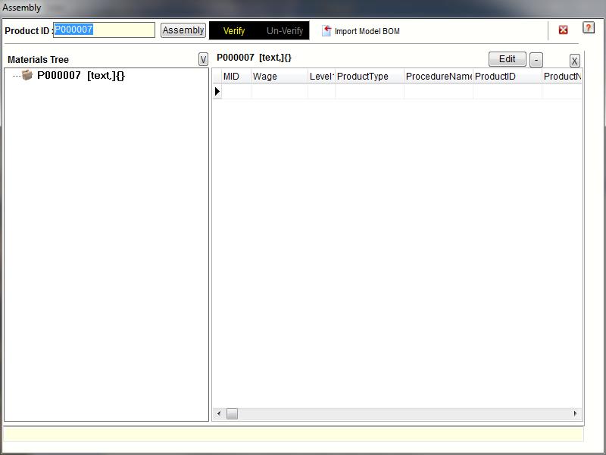Click the P000007 [text,]{} grid heading
The image size is (606, 455).
[254, 58]
